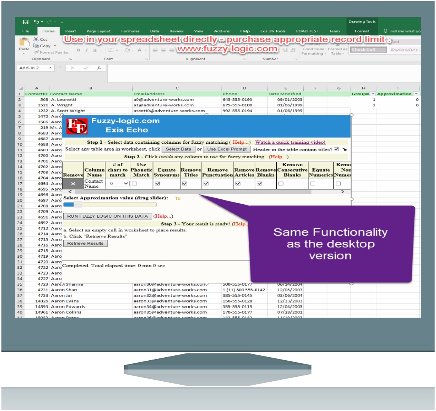Click the Paste clipboard icon

24,42
